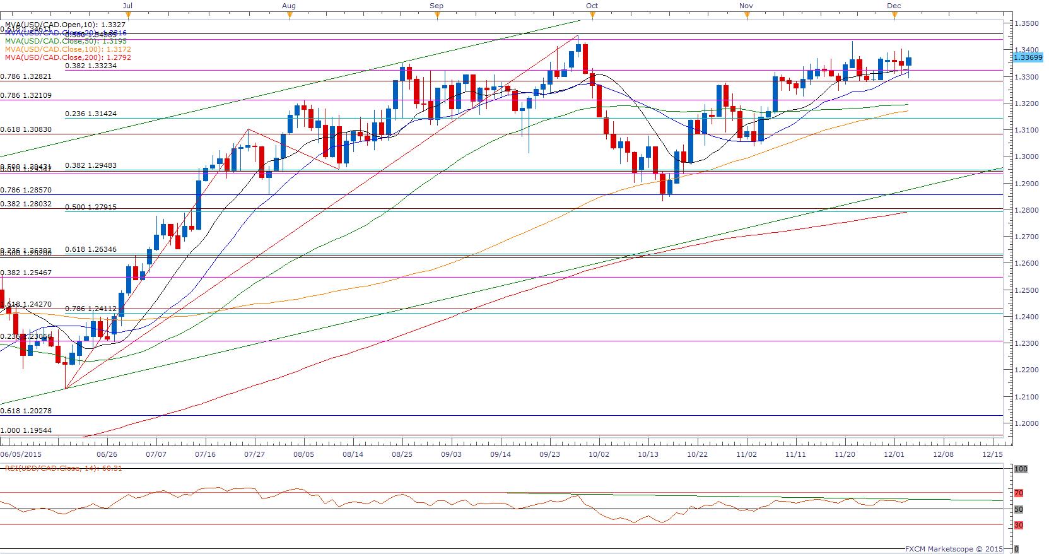Select the 0.500 1.27915 Fibonacci label
Viewport: 1049px width, 554px height.
pos(91,207)
